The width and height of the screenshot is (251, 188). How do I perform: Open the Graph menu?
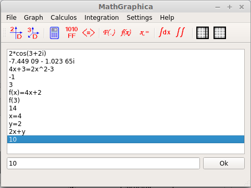[33, 18]
